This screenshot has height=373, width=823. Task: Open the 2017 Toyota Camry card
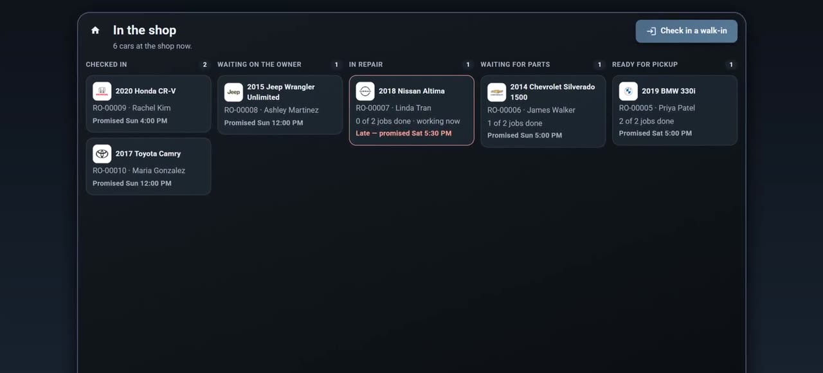pyautogui.click(x=149, y=166)
